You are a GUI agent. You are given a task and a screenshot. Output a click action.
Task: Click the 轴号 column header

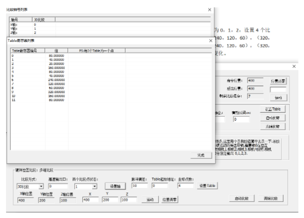click(x=21, y=19)
